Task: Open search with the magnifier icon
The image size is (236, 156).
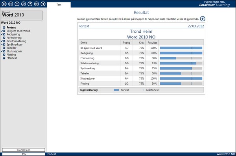Action: point(24,4)
